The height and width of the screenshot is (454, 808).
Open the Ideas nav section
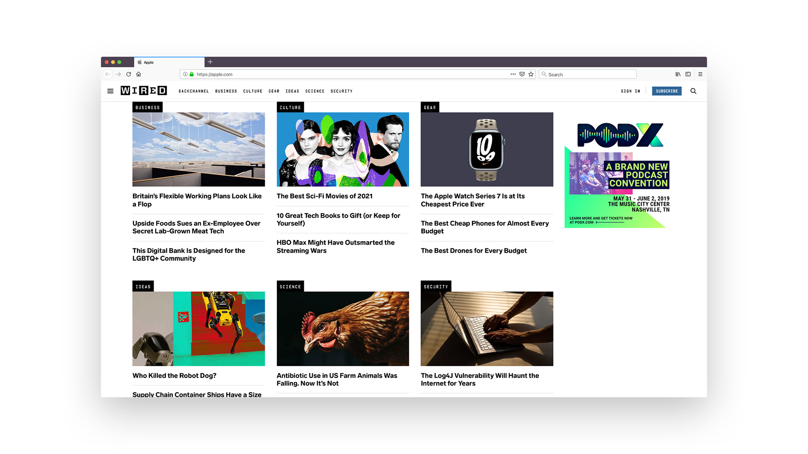click(x=292, y=91)
